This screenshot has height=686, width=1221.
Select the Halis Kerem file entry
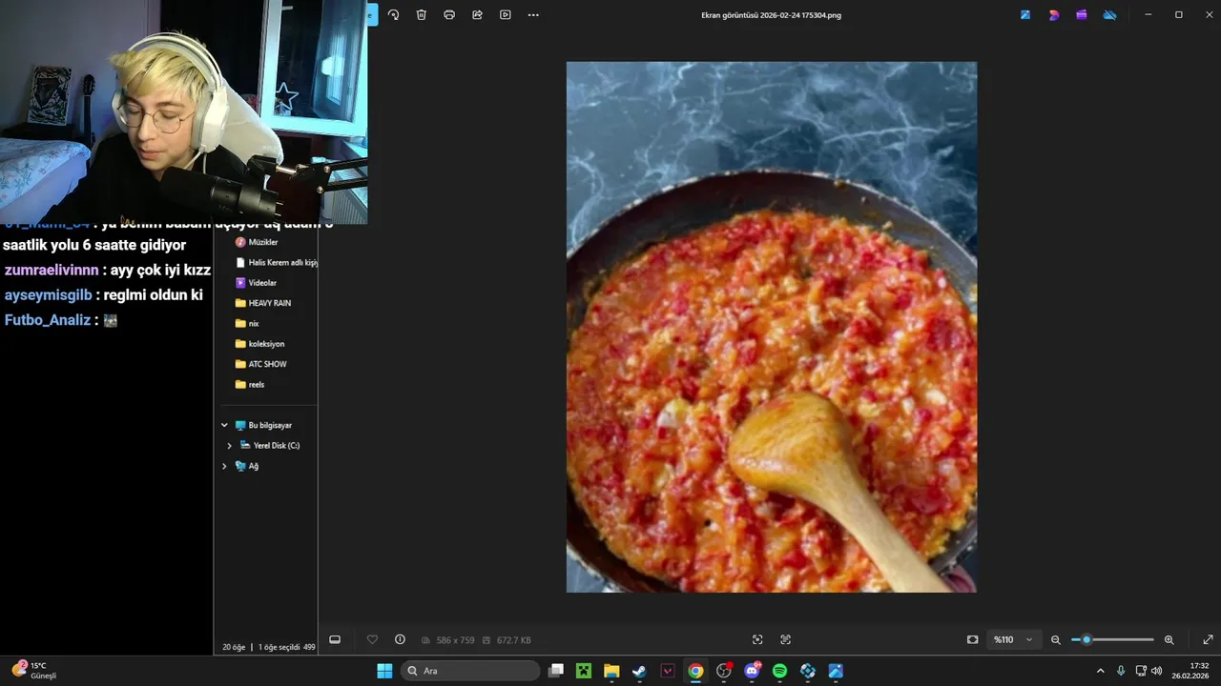[276, 262]
